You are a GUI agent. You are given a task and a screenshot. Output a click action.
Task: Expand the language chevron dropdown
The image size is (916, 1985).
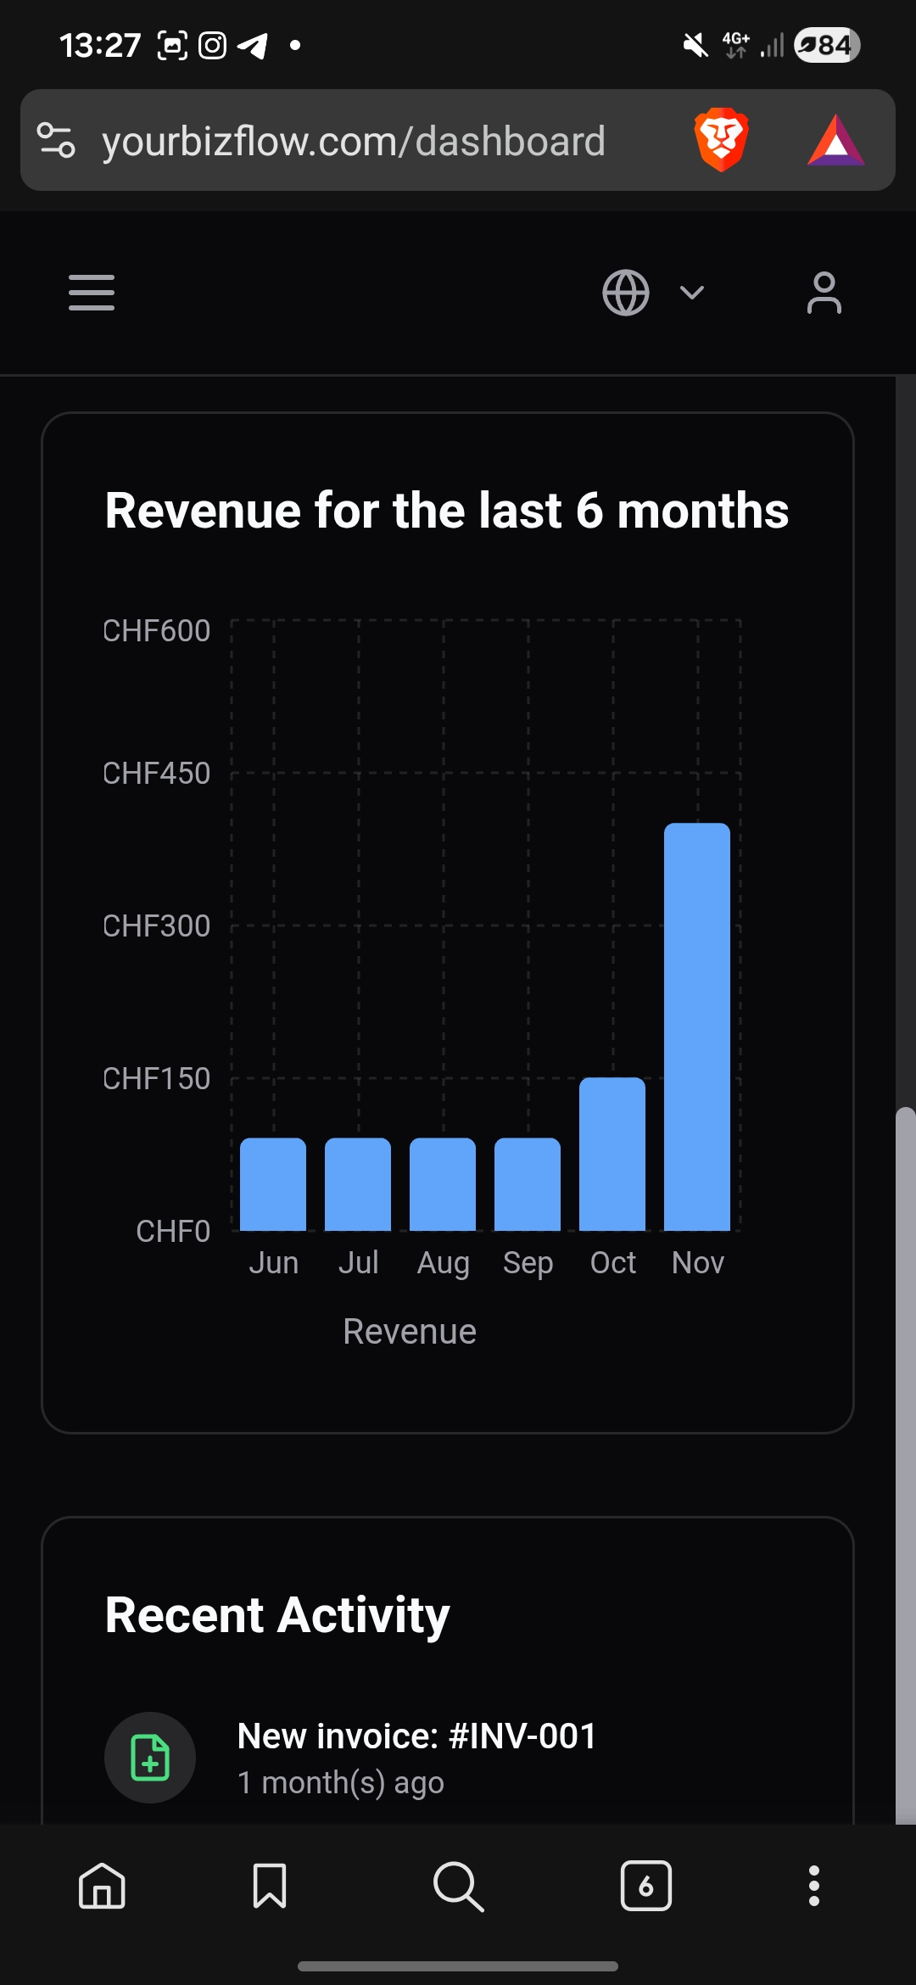click(x=692, y=293)
